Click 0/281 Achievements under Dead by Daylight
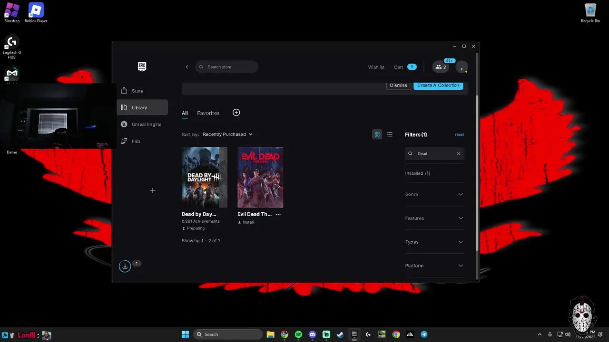This screenshot has width=609, height=342. pos(201,221)
